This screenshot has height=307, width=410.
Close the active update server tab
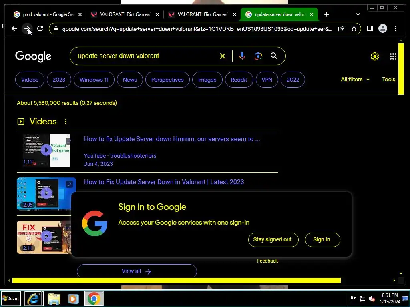point(312,14)
